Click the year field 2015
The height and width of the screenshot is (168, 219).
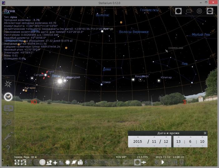tap(138, 142)
